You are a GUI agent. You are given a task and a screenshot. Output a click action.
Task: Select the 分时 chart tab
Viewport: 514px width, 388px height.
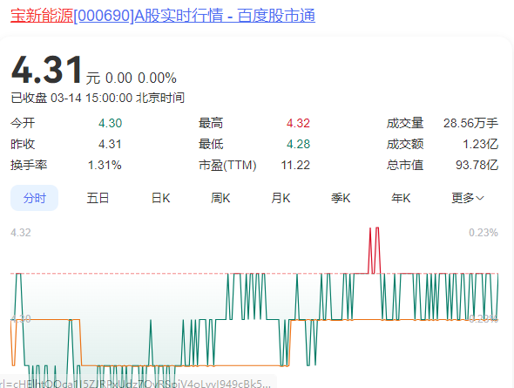pos(35,198)
